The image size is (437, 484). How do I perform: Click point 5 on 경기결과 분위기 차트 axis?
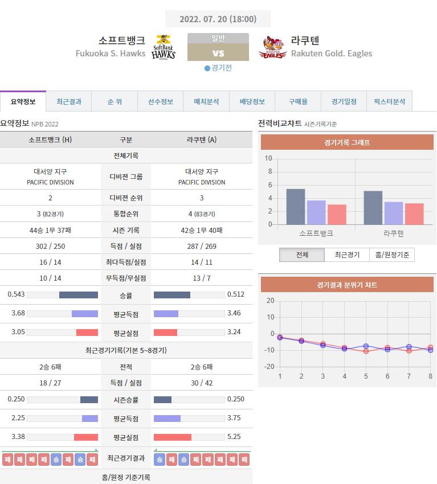(366, 376)
